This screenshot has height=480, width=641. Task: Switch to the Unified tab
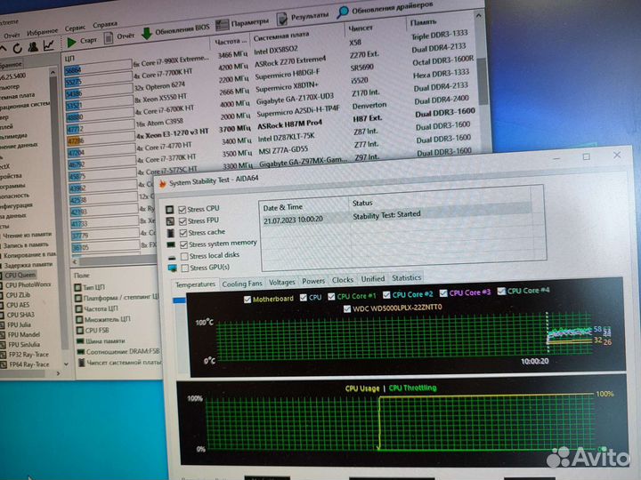pyautogui.click(x=372, y=279)
